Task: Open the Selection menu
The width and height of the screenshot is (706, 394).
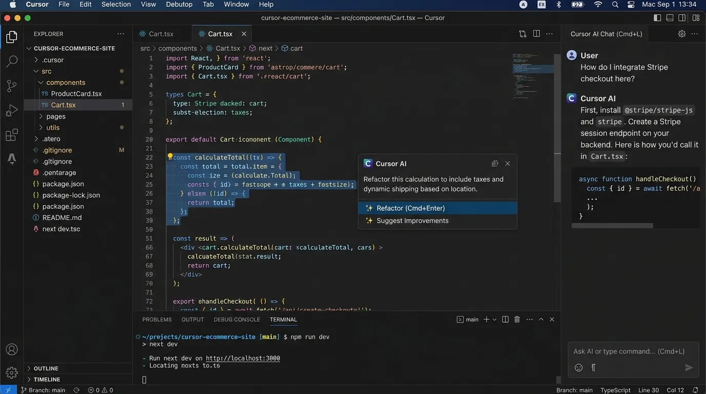Action: [x=116, y=4]
